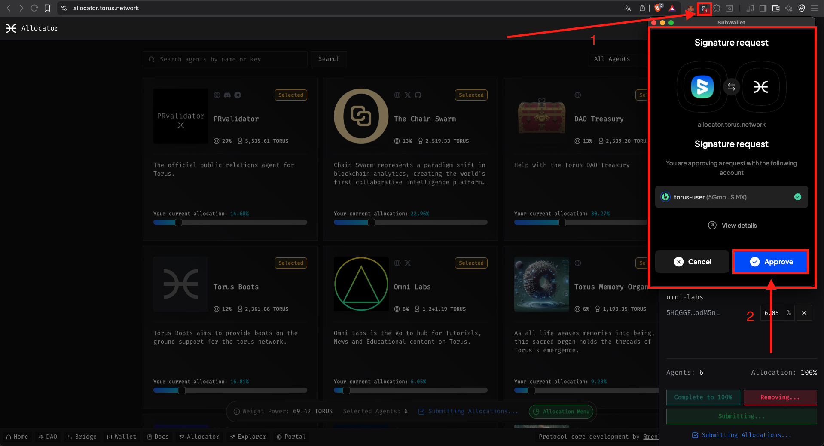Visit Omni Labs on X

pos(407,263)
